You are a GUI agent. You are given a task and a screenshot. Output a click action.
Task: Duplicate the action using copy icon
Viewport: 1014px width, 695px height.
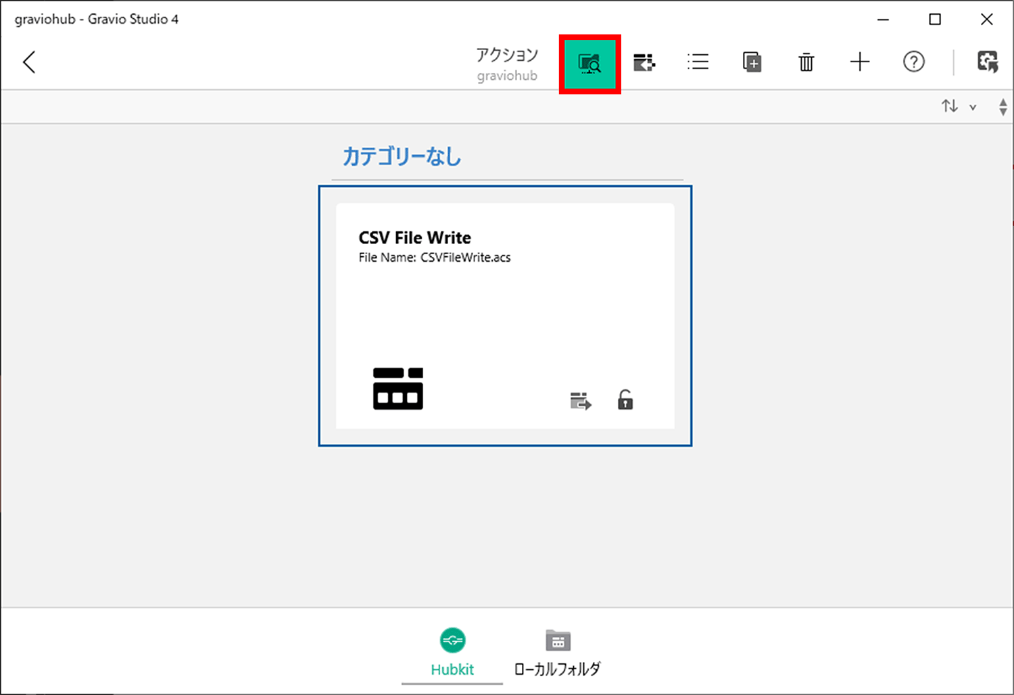click(x=752, y=62)
